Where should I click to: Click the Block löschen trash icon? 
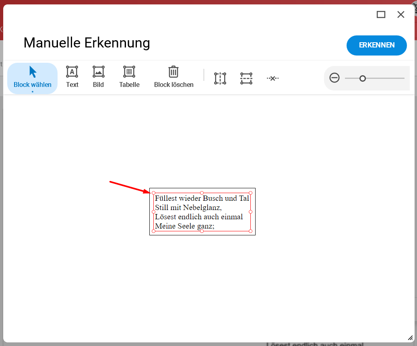(173, 72)
